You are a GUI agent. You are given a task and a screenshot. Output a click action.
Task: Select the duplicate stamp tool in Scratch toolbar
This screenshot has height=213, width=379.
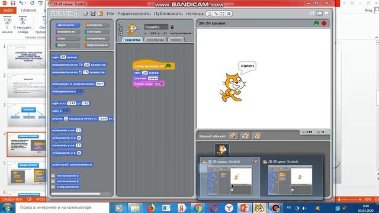(210, 14)
